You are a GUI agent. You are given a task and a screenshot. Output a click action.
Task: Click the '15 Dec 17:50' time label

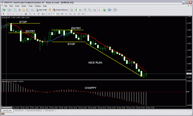coord(150,108)
